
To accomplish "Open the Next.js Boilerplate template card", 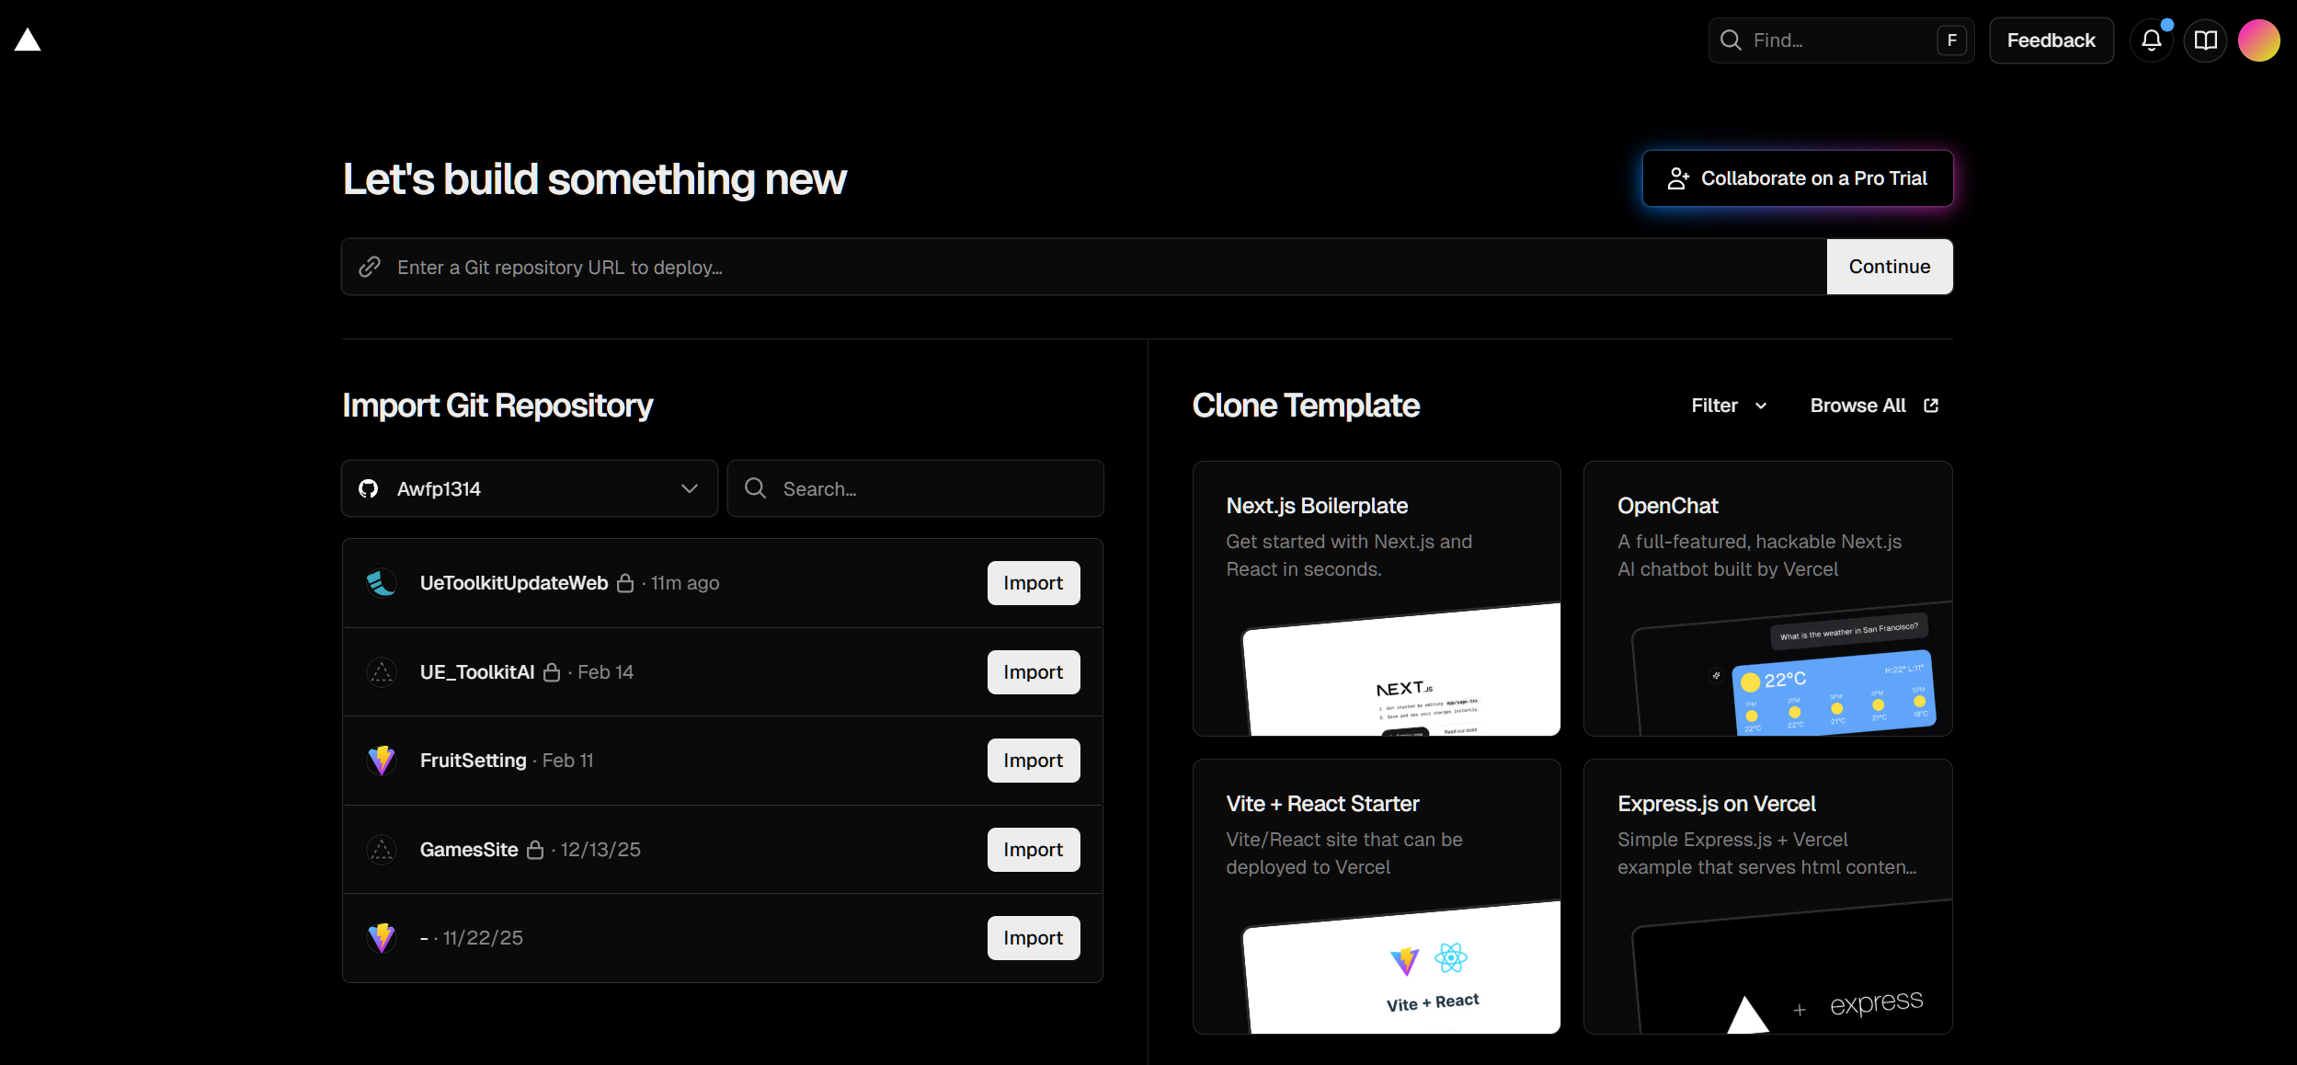I will tap(1377, 599).
